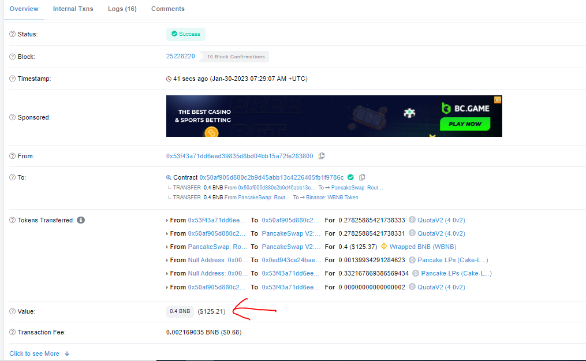Click the Pancake LPs icon in 0.33216786 row

pyautogui.click(x=416, y=273)
